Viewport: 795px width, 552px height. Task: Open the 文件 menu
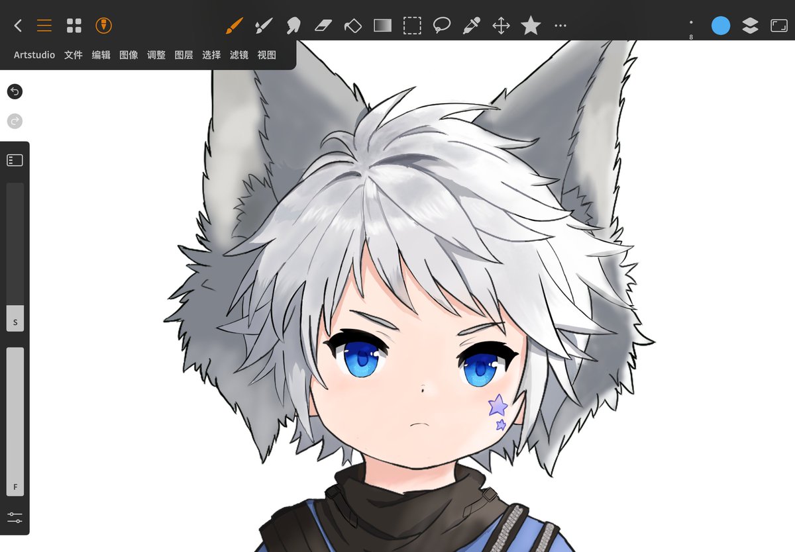[x=74, y=55]
